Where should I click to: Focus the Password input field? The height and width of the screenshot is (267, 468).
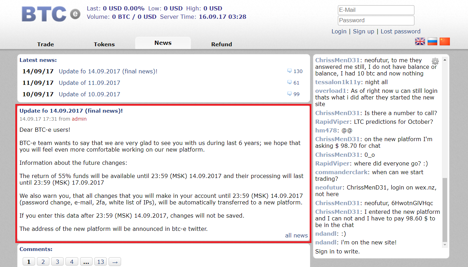point(376,21)
